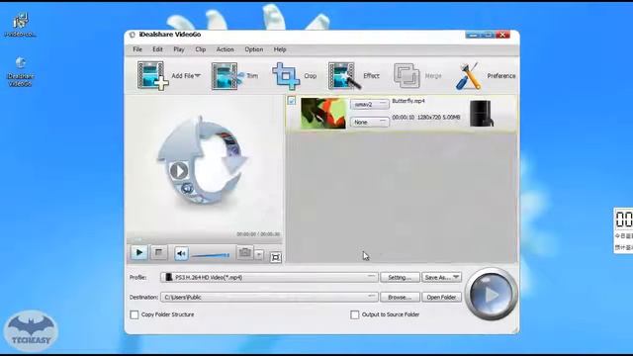Open the Save As... dropdown

(442, 277)
